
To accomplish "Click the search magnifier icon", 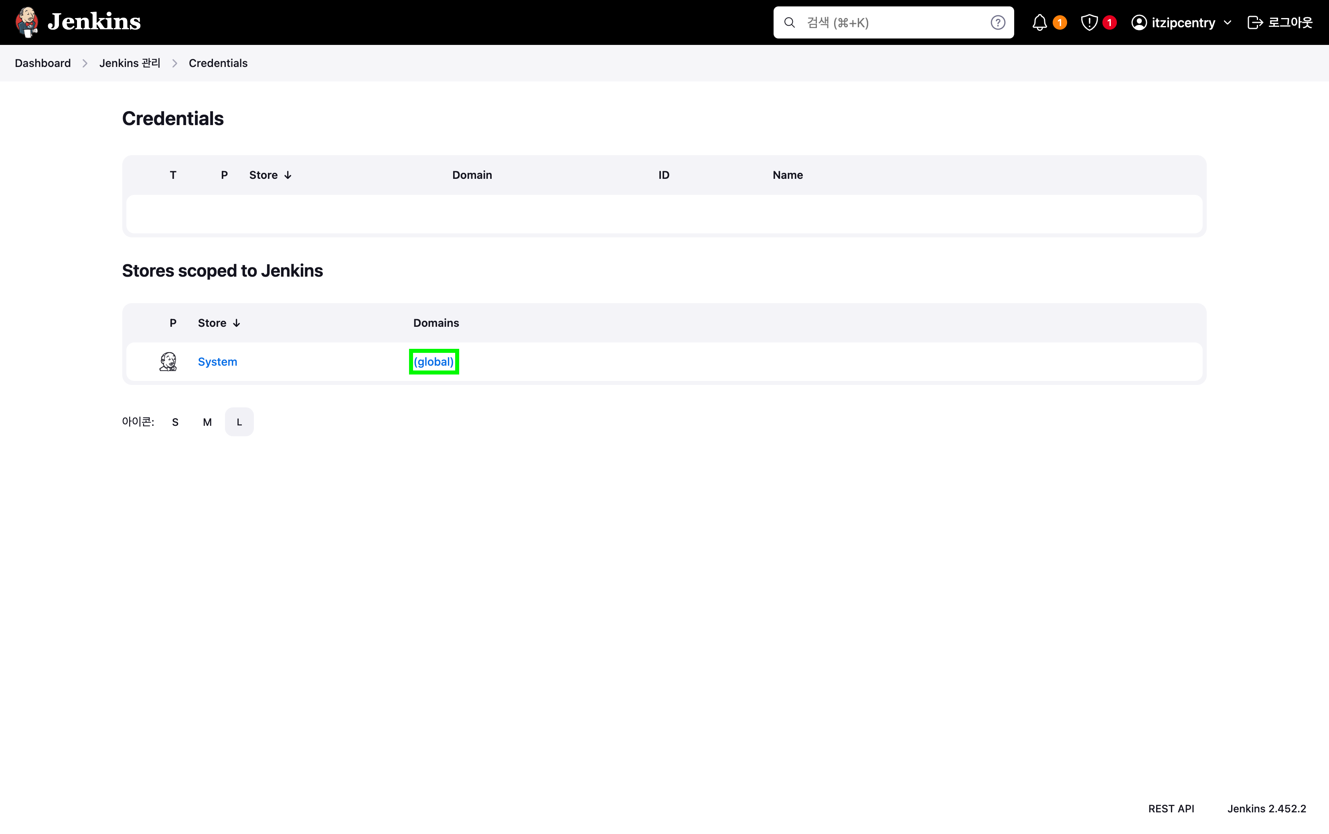I will pyautogui.click(x=790, y=22).
